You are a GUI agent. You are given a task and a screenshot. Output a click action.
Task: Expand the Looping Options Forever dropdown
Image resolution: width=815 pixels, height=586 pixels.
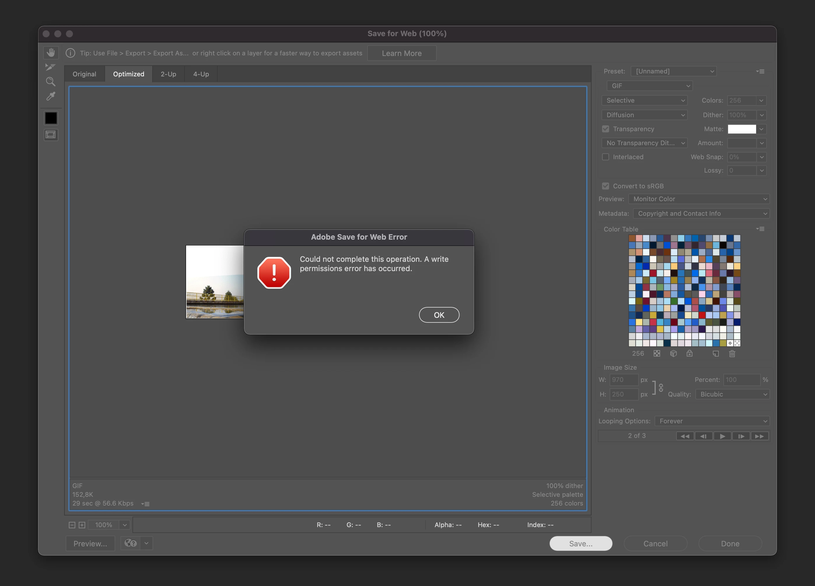tap(712, 421)
